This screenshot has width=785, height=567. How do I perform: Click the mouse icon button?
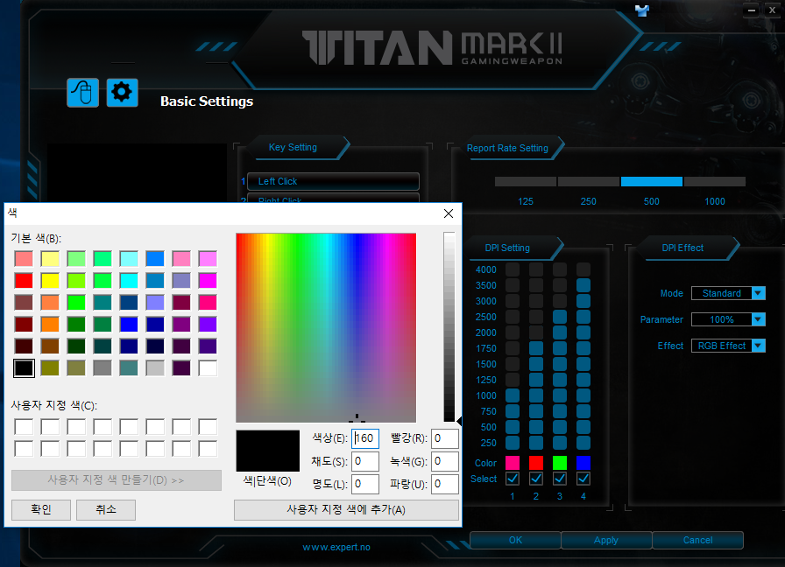tap(82, 92)
